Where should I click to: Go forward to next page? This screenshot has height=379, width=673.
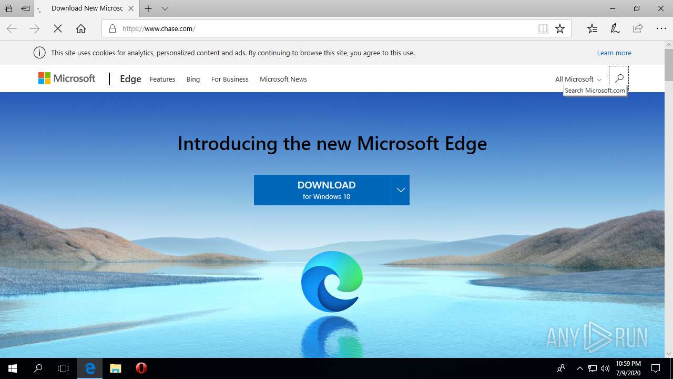[x=35, y=28]
